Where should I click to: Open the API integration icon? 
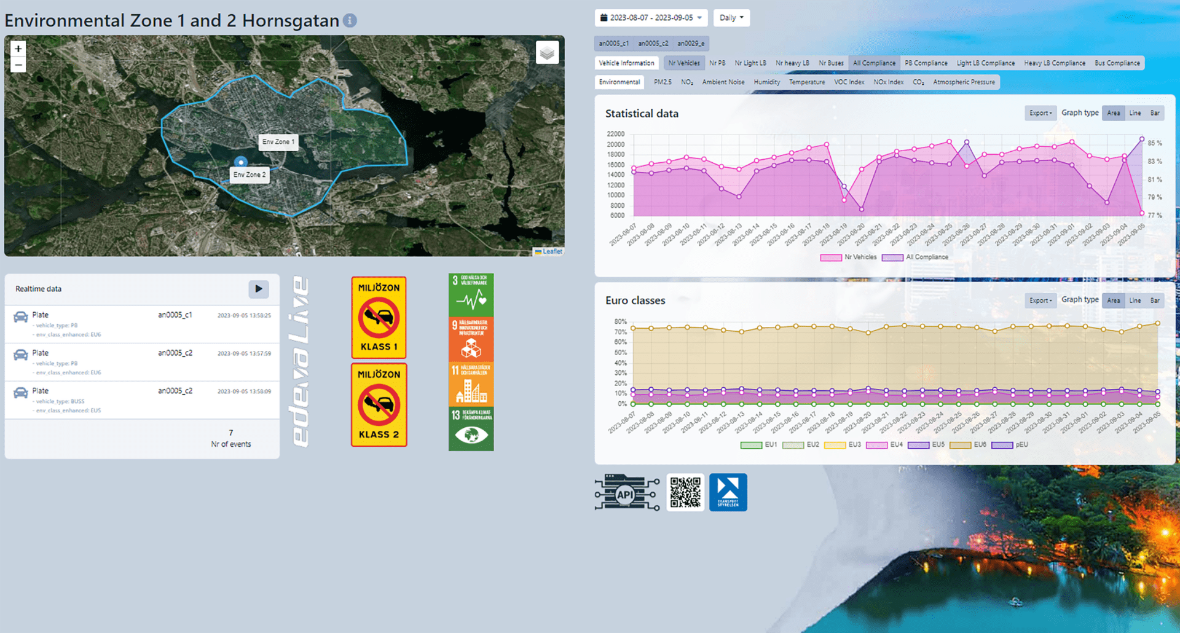(627, 492)
